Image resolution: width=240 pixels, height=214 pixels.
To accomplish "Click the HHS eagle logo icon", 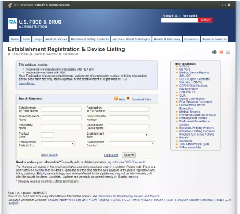I will coord(10,5).
